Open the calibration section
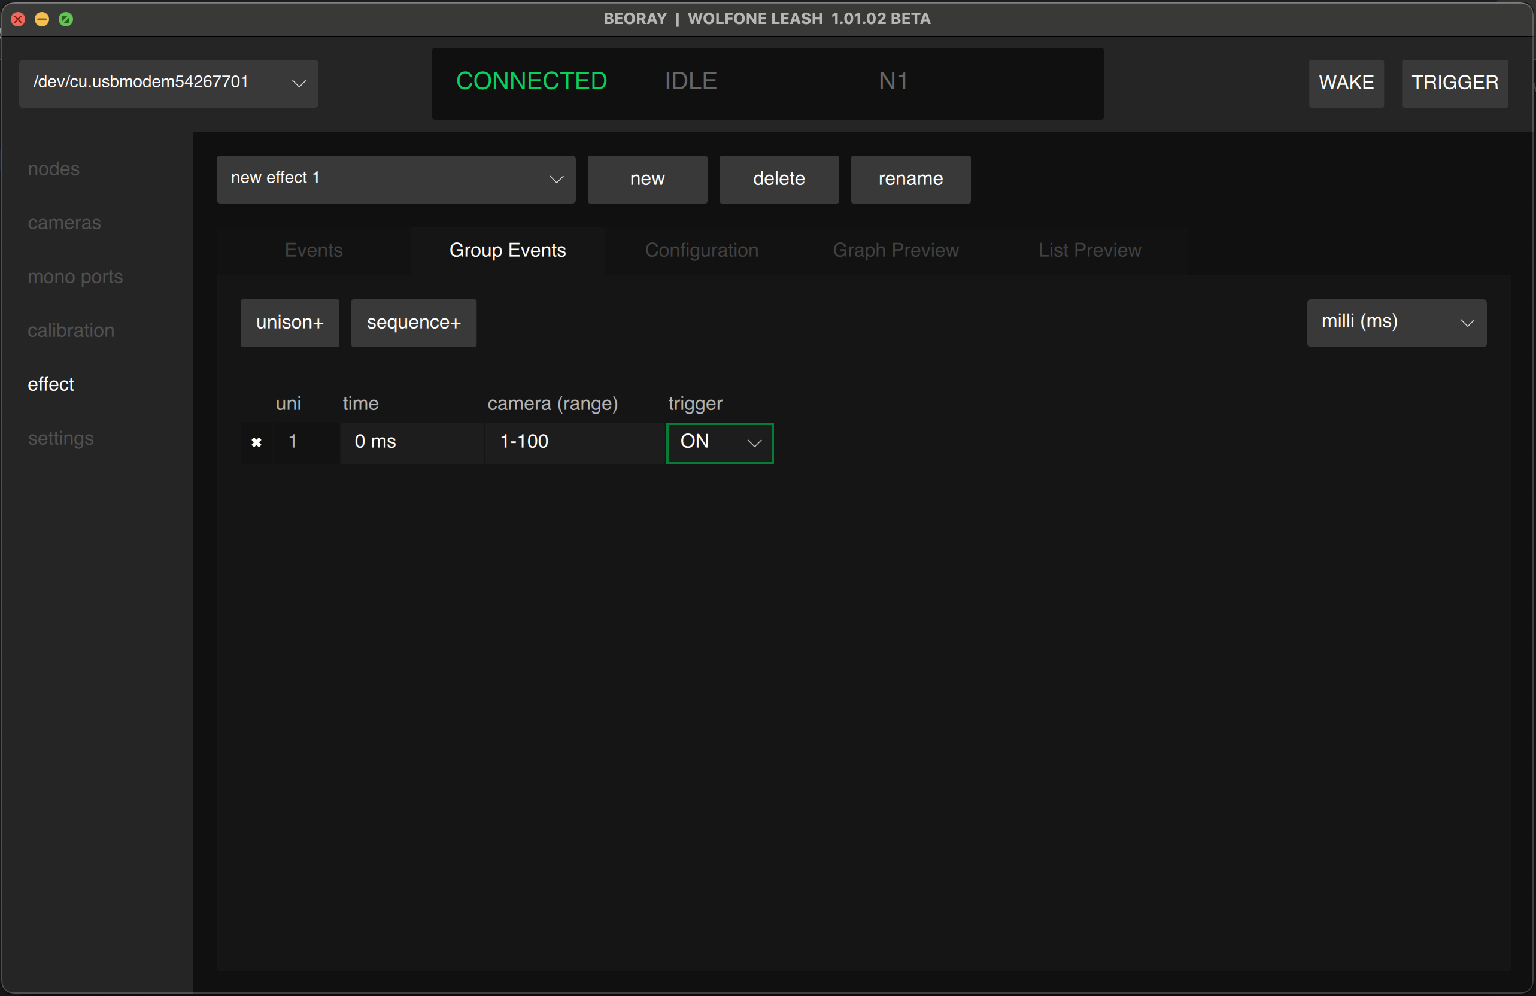 tap(71, 330)
